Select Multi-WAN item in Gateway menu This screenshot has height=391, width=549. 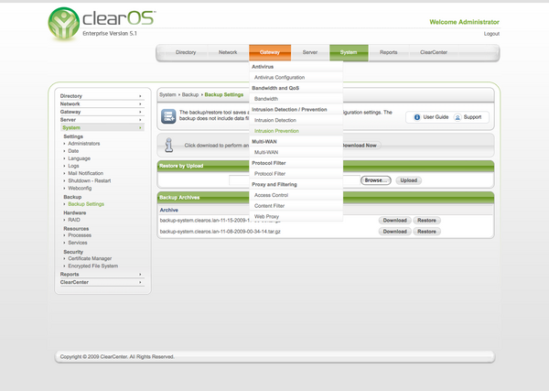point(296,152)
